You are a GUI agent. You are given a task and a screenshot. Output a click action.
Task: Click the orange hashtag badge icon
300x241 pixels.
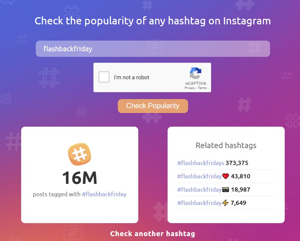80,154
